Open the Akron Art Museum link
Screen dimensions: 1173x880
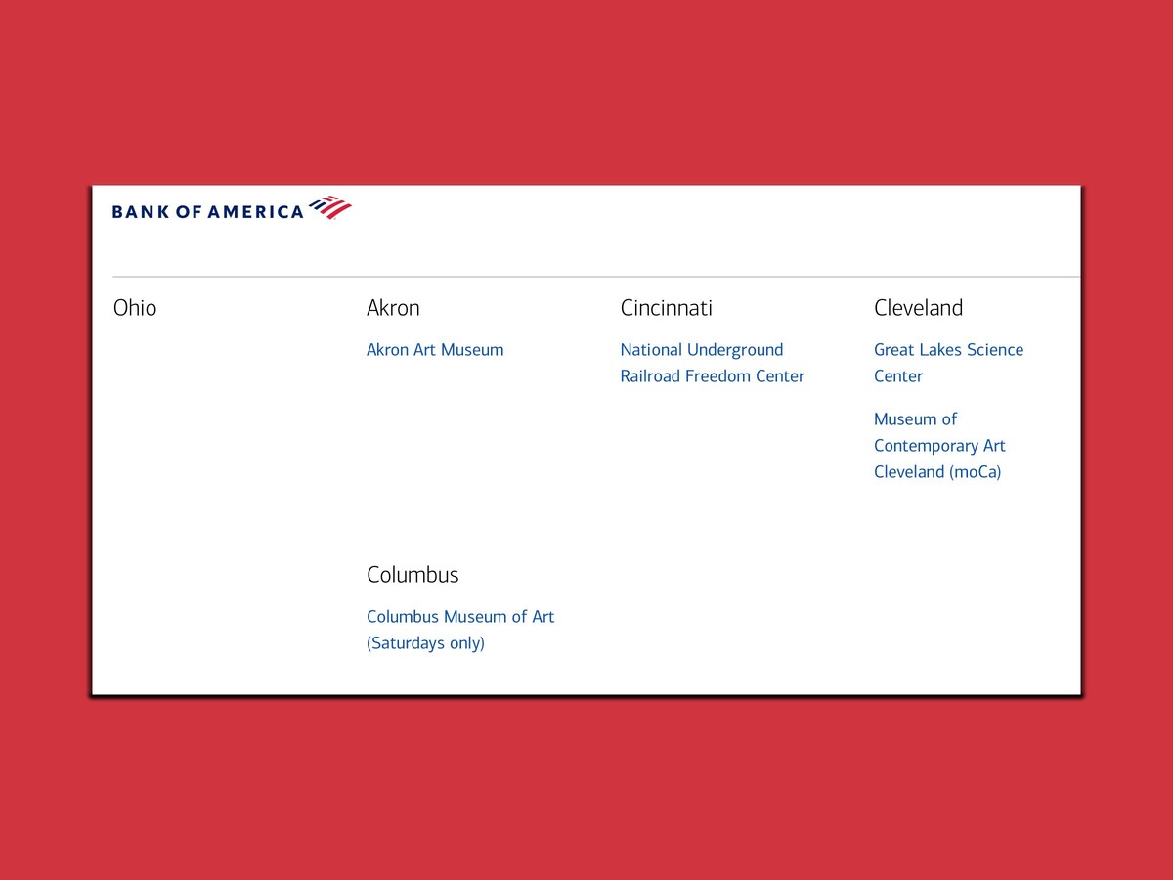(x=435, y=350)
